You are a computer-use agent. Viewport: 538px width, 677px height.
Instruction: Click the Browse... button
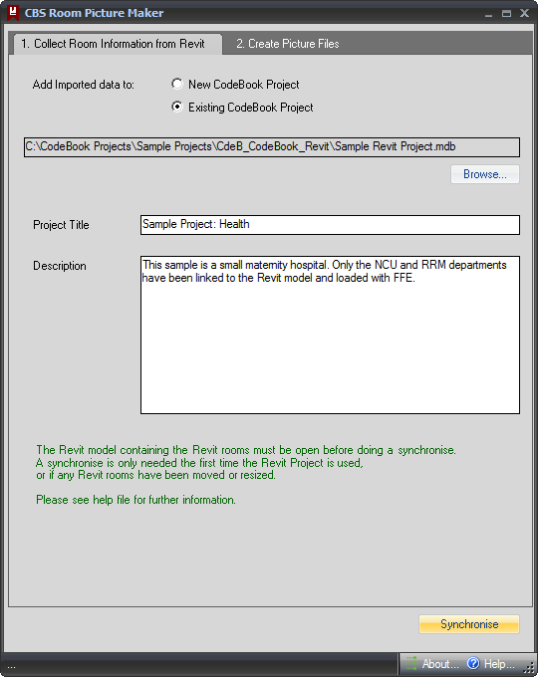click(x=485, y=174)
